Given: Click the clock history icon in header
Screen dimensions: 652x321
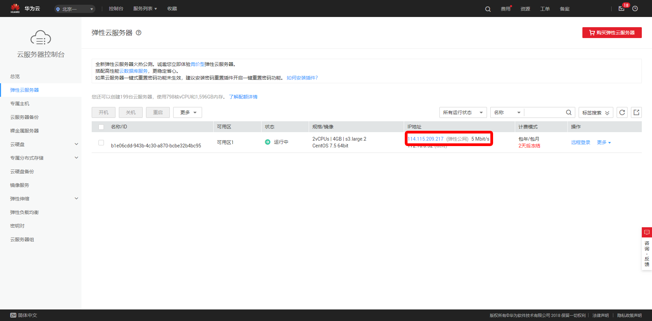Looking at the screenshot, I should coord(635,8).
